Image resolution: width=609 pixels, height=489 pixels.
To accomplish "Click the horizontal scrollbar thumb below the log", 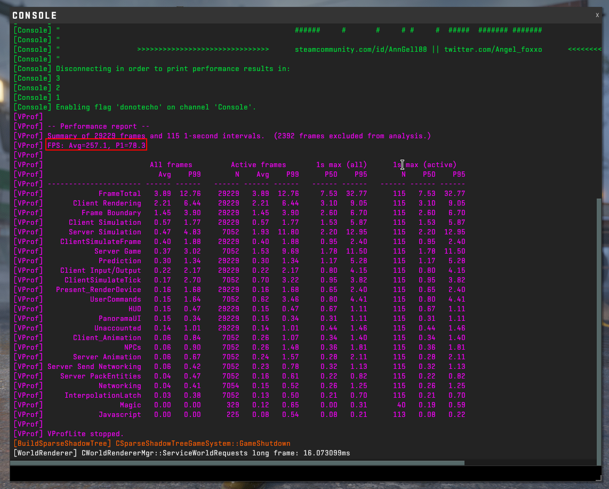I will coord(238,463).
